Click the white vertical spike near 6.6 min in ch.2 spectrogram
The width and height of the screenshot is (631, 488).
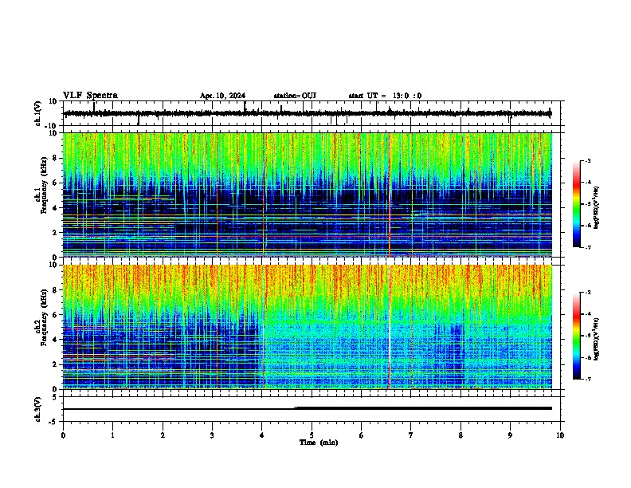[390, 327]
